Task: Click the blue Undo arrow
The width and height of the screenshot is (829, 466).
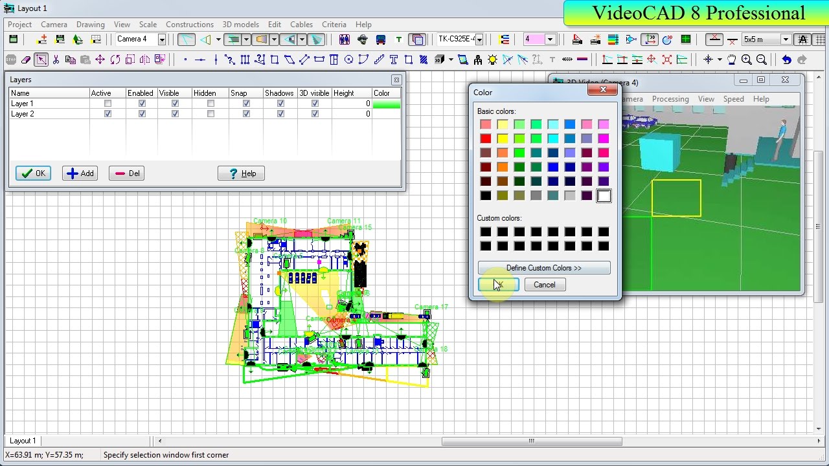Action: click(786, 60)
